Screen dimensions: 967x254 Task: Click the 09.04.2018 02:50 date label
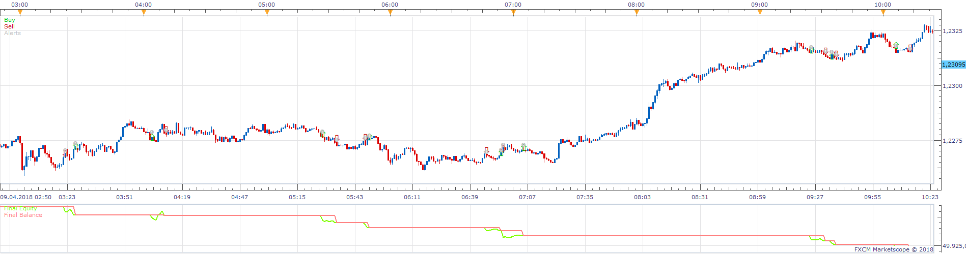point(25,197)
